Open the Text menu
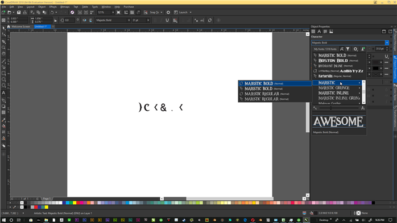Screen dimensions: 397x223 (76, 7)
